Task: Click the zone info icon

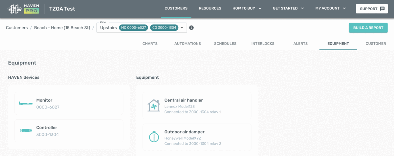Action: click(x=191, y=28)
